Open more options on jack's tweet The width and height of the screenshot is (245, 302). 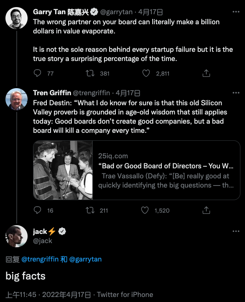(236, 231)
